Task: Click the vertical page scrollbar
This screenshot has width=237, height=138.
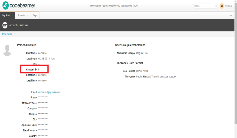Action: pos(236,68)
